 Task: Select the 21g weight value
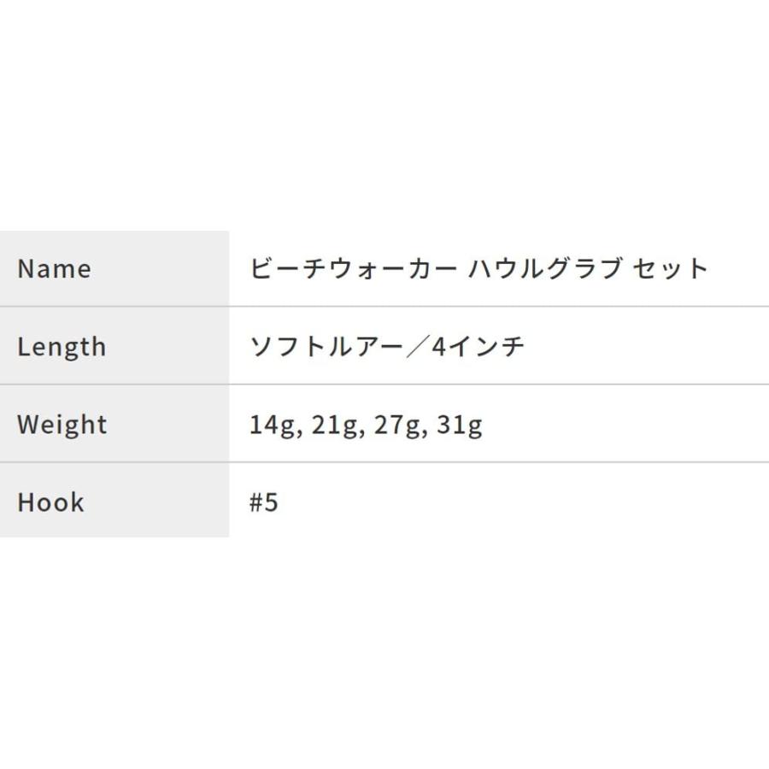coord(334,425)
